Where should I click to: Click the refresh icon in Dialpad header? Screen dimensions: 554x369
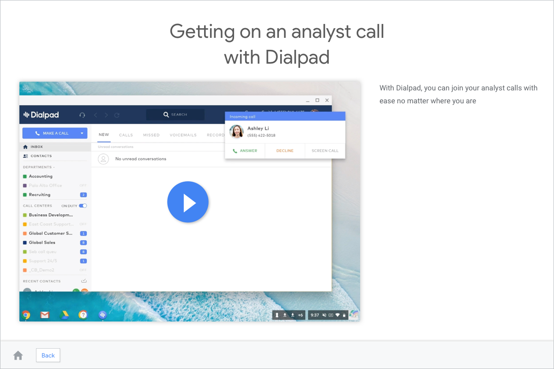tap(117, 115)
